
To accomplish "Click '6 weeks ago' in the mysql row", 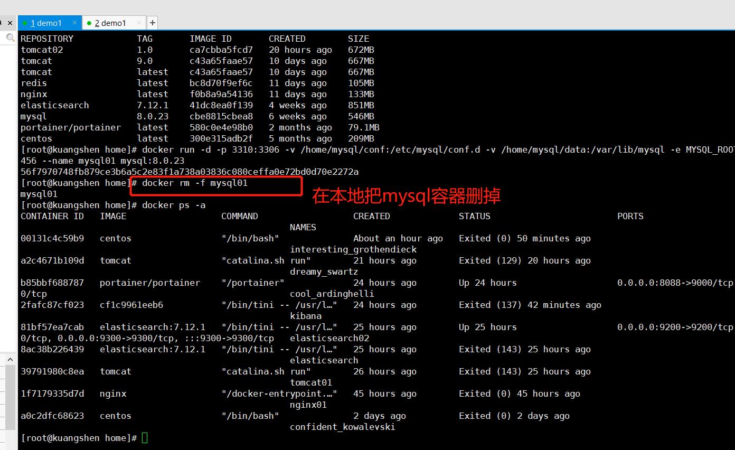I will 298,116.
